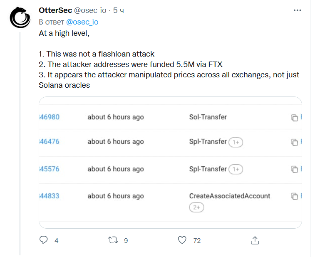Open transaction link ending 46980
Viewport: 325px width, 257px height.
point(49,117)
